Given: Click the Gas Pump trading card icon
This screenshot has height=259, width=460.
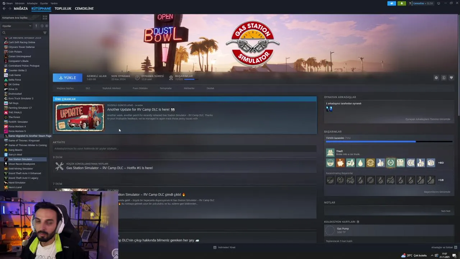Looking at the screenshot, I should [x=330, y=230].
